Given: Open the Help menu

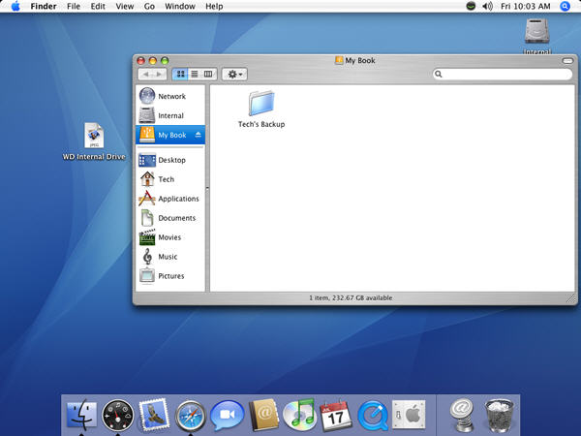Looking at the screenshot, I should (214, 7).
